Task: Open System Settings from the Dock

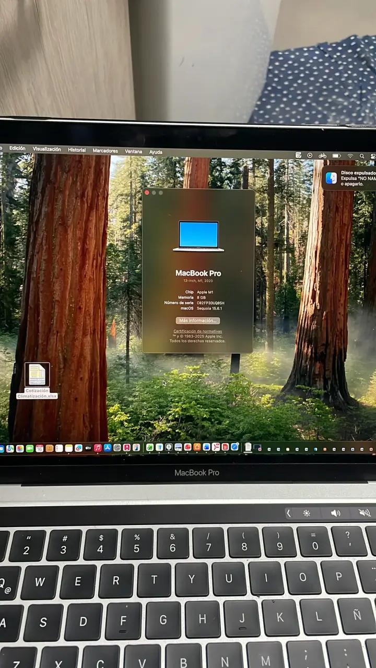Action: [x=117, y=447]
